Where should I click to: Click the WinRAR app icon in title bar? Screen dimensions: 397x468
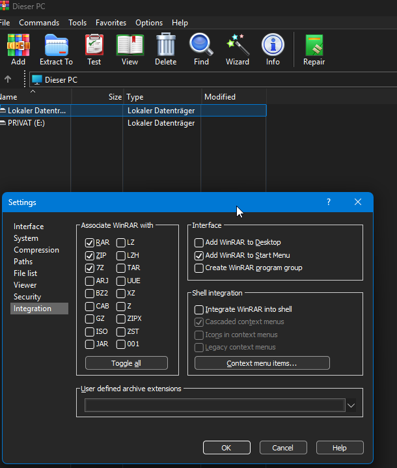click(x=4, y=5)
